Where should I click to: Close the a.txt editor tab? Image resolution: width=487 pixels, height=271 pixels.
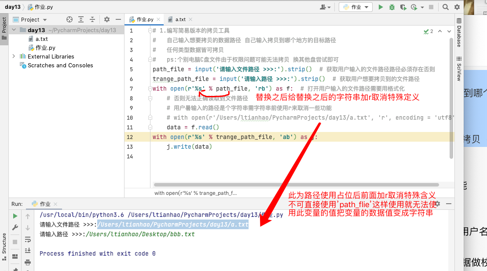click(190, 19)
